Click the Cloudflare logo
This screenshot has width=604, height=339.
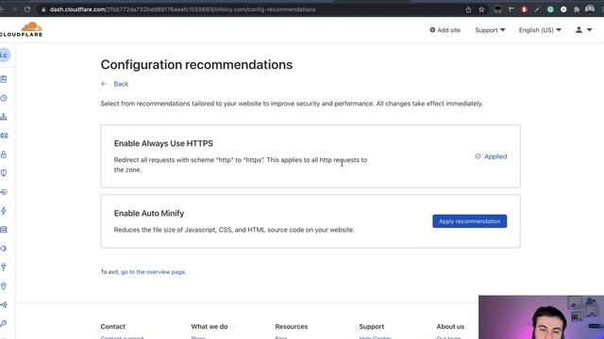[22, 29]
